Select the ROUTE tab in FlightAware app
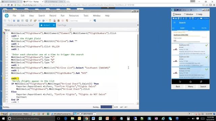 (204, 28)
